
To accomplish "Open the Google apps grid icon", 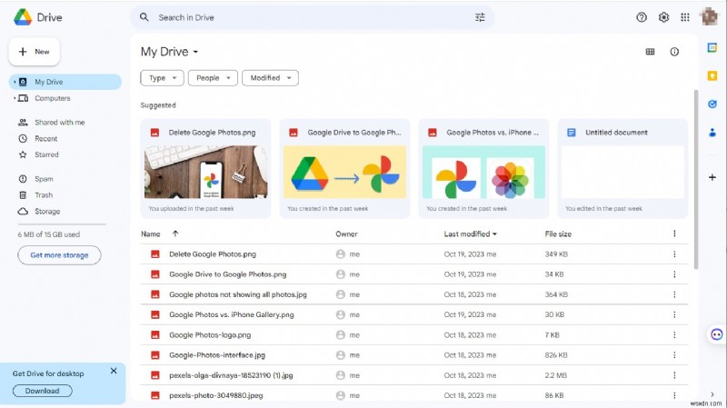I will point(685,17).
